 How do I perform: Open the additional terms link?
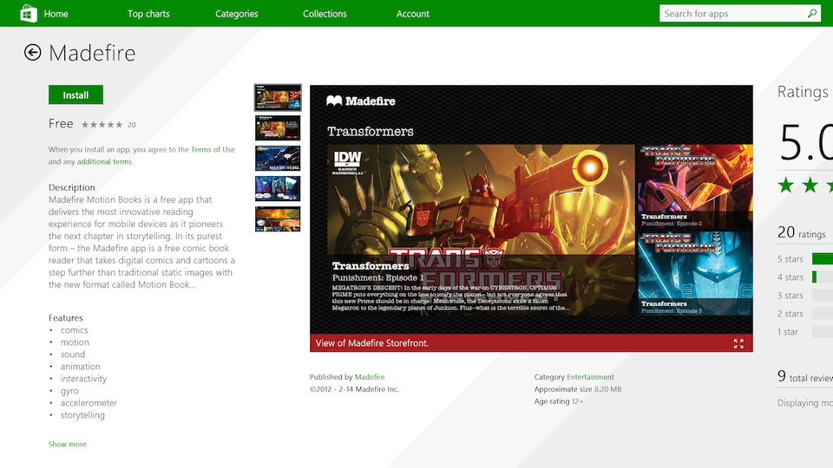104,162
